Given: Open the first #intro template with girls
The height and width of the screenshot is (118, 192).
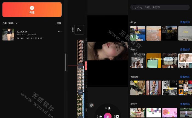Looking at the screenshot, I should (x=138, y=61).
